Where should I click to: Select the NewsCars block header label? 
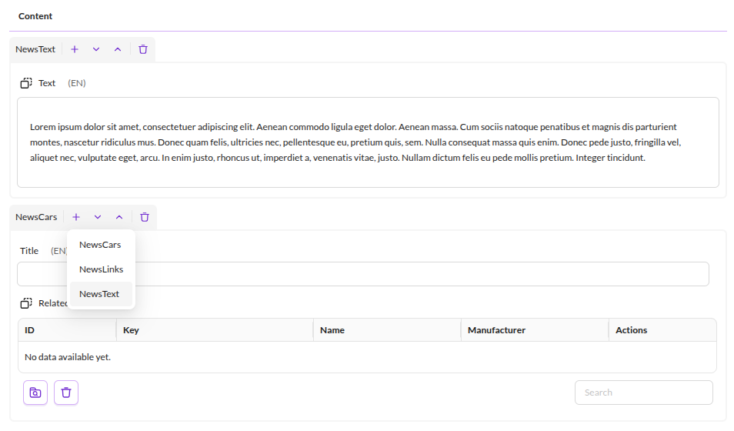coord(36,217)
